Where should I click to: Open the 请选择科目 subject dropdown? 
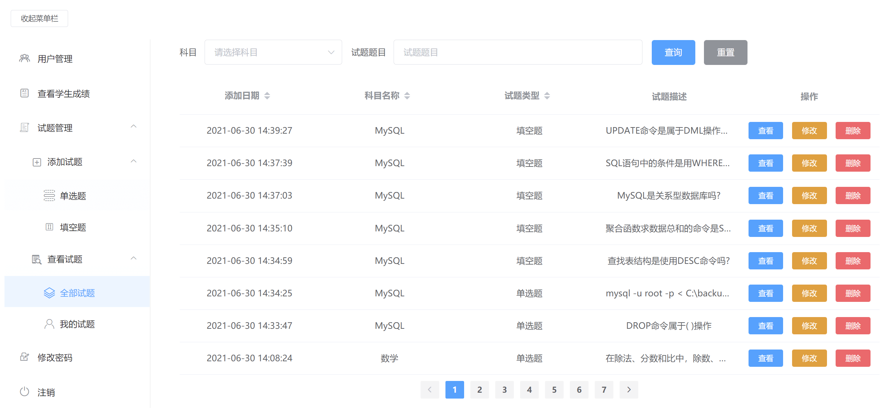[x=273, y=52]
